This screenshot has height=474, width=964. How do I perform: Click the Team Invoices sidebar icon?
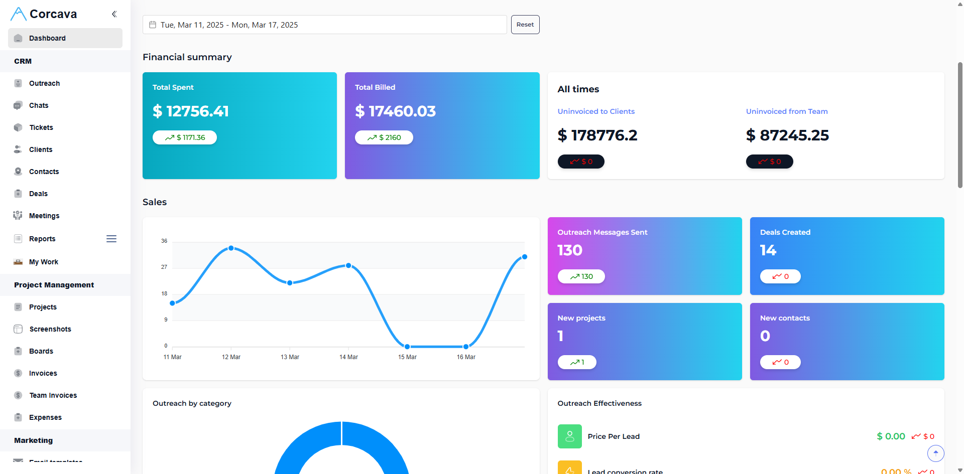pos(18,395)
